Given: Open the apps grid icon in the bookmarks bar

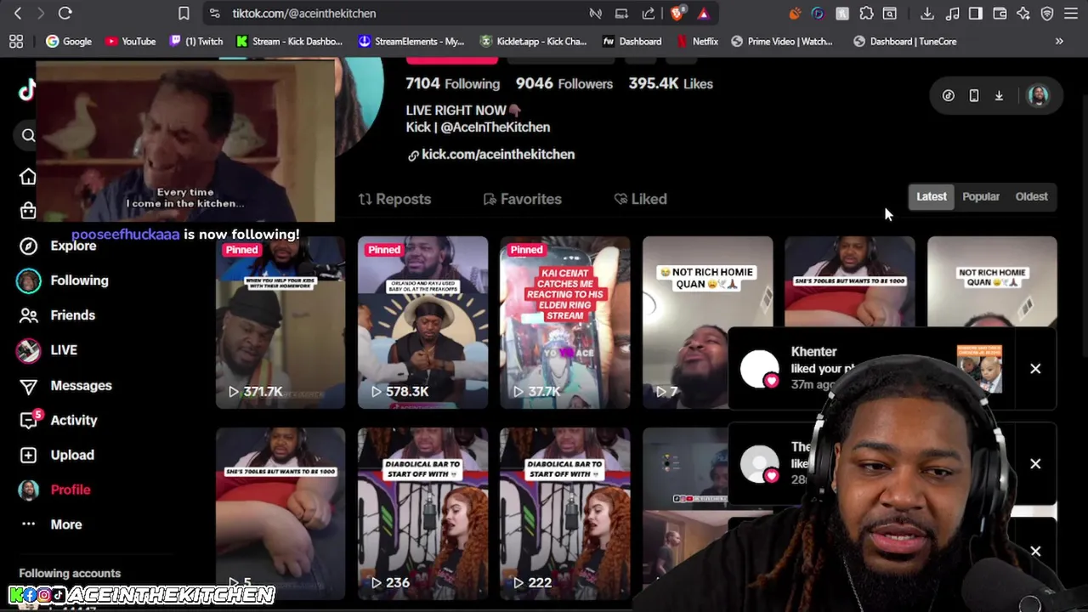Looking at the screenshot, I should pos(16,41).
